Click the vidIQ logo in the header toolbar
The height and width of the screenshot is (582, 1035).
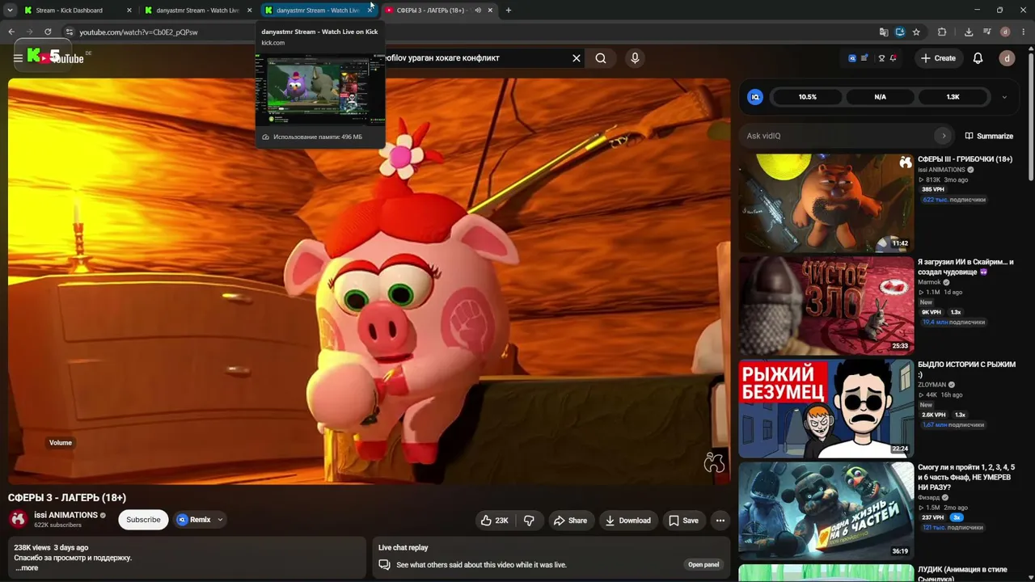[x=852, y=58]
